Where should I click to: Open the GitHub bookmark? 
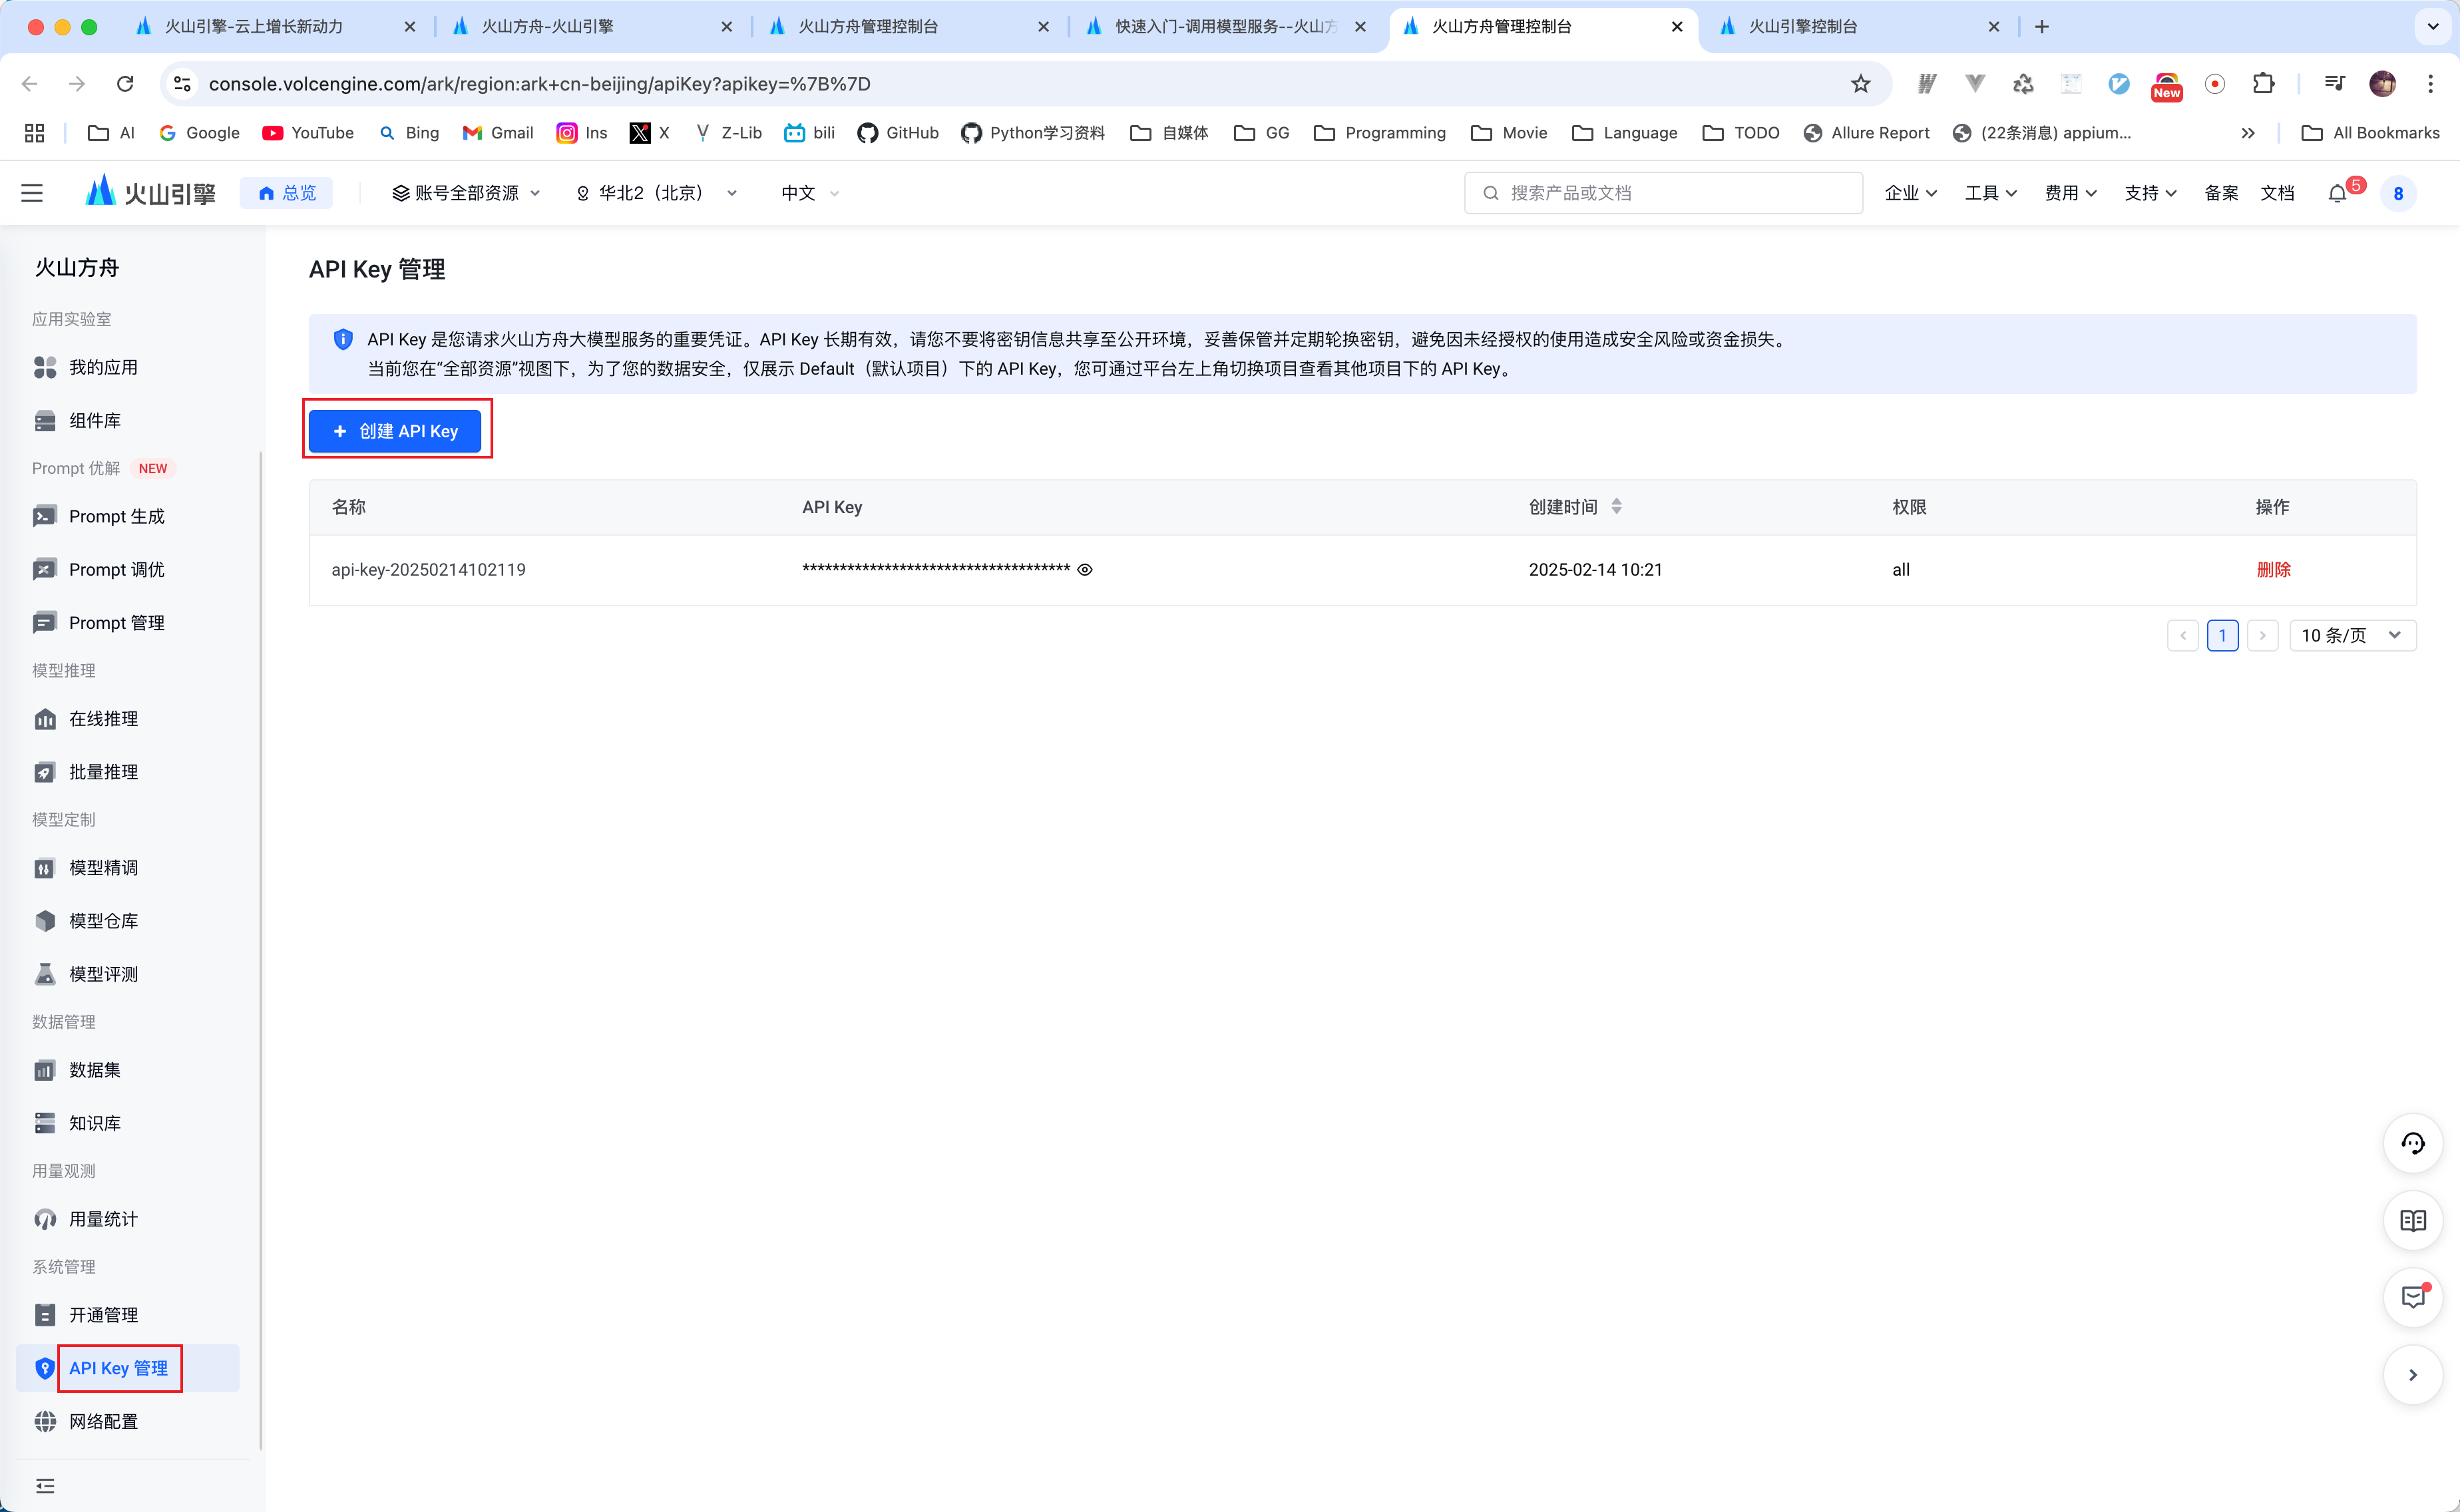(898, 133)
